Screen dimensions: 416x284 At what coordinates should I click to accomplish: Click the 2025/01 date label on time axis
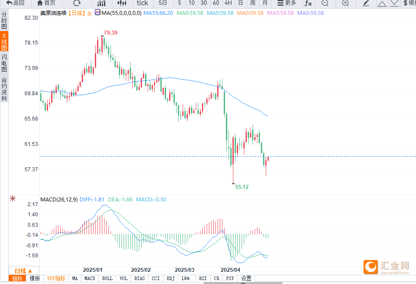point(93,270)
